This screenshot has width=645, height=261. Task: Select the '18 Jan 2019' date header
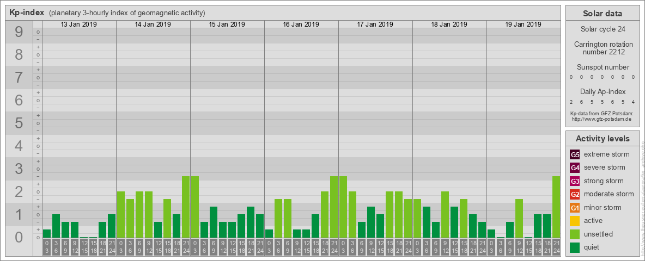[449, 24]
